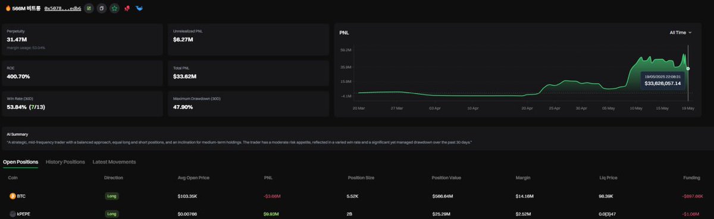Screen dimensions: 714x219
Task: Click the flame icon before 566M
Action: click(8, 9)
